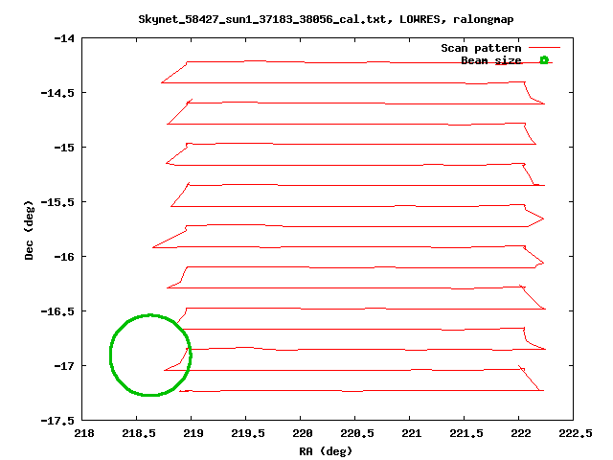Click the 'Dec (deg)' axis label
The width and height of the screenshot is (613, 460).
(x=29, y=230)
